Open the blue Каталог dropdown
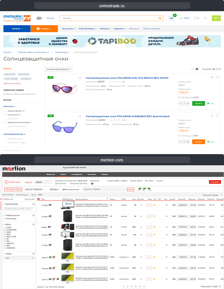 17,28
